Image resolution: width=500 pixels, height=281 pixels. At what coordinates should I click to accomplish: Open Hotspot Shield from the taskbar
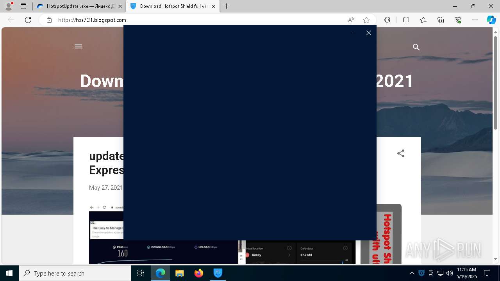[218, 273]
